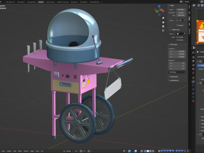Click the red X axis on the navigation gizmo
Viewport: 204px width, 153px height.
coord(163,11)
